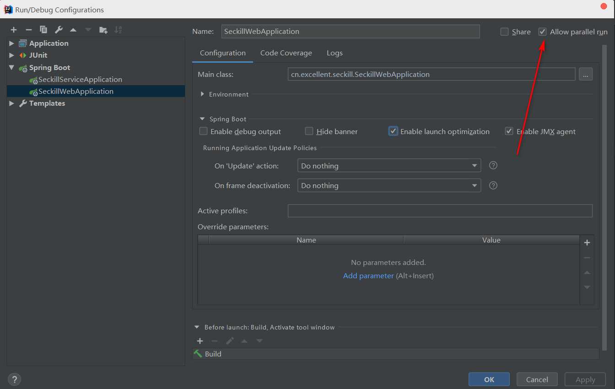Expand the Environment section
The image size is (615, 389).
(x=202, y=94)
